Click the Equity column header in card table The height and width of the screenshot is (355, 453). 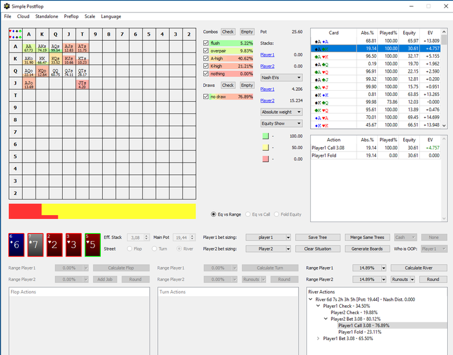(x=409, y=33)
